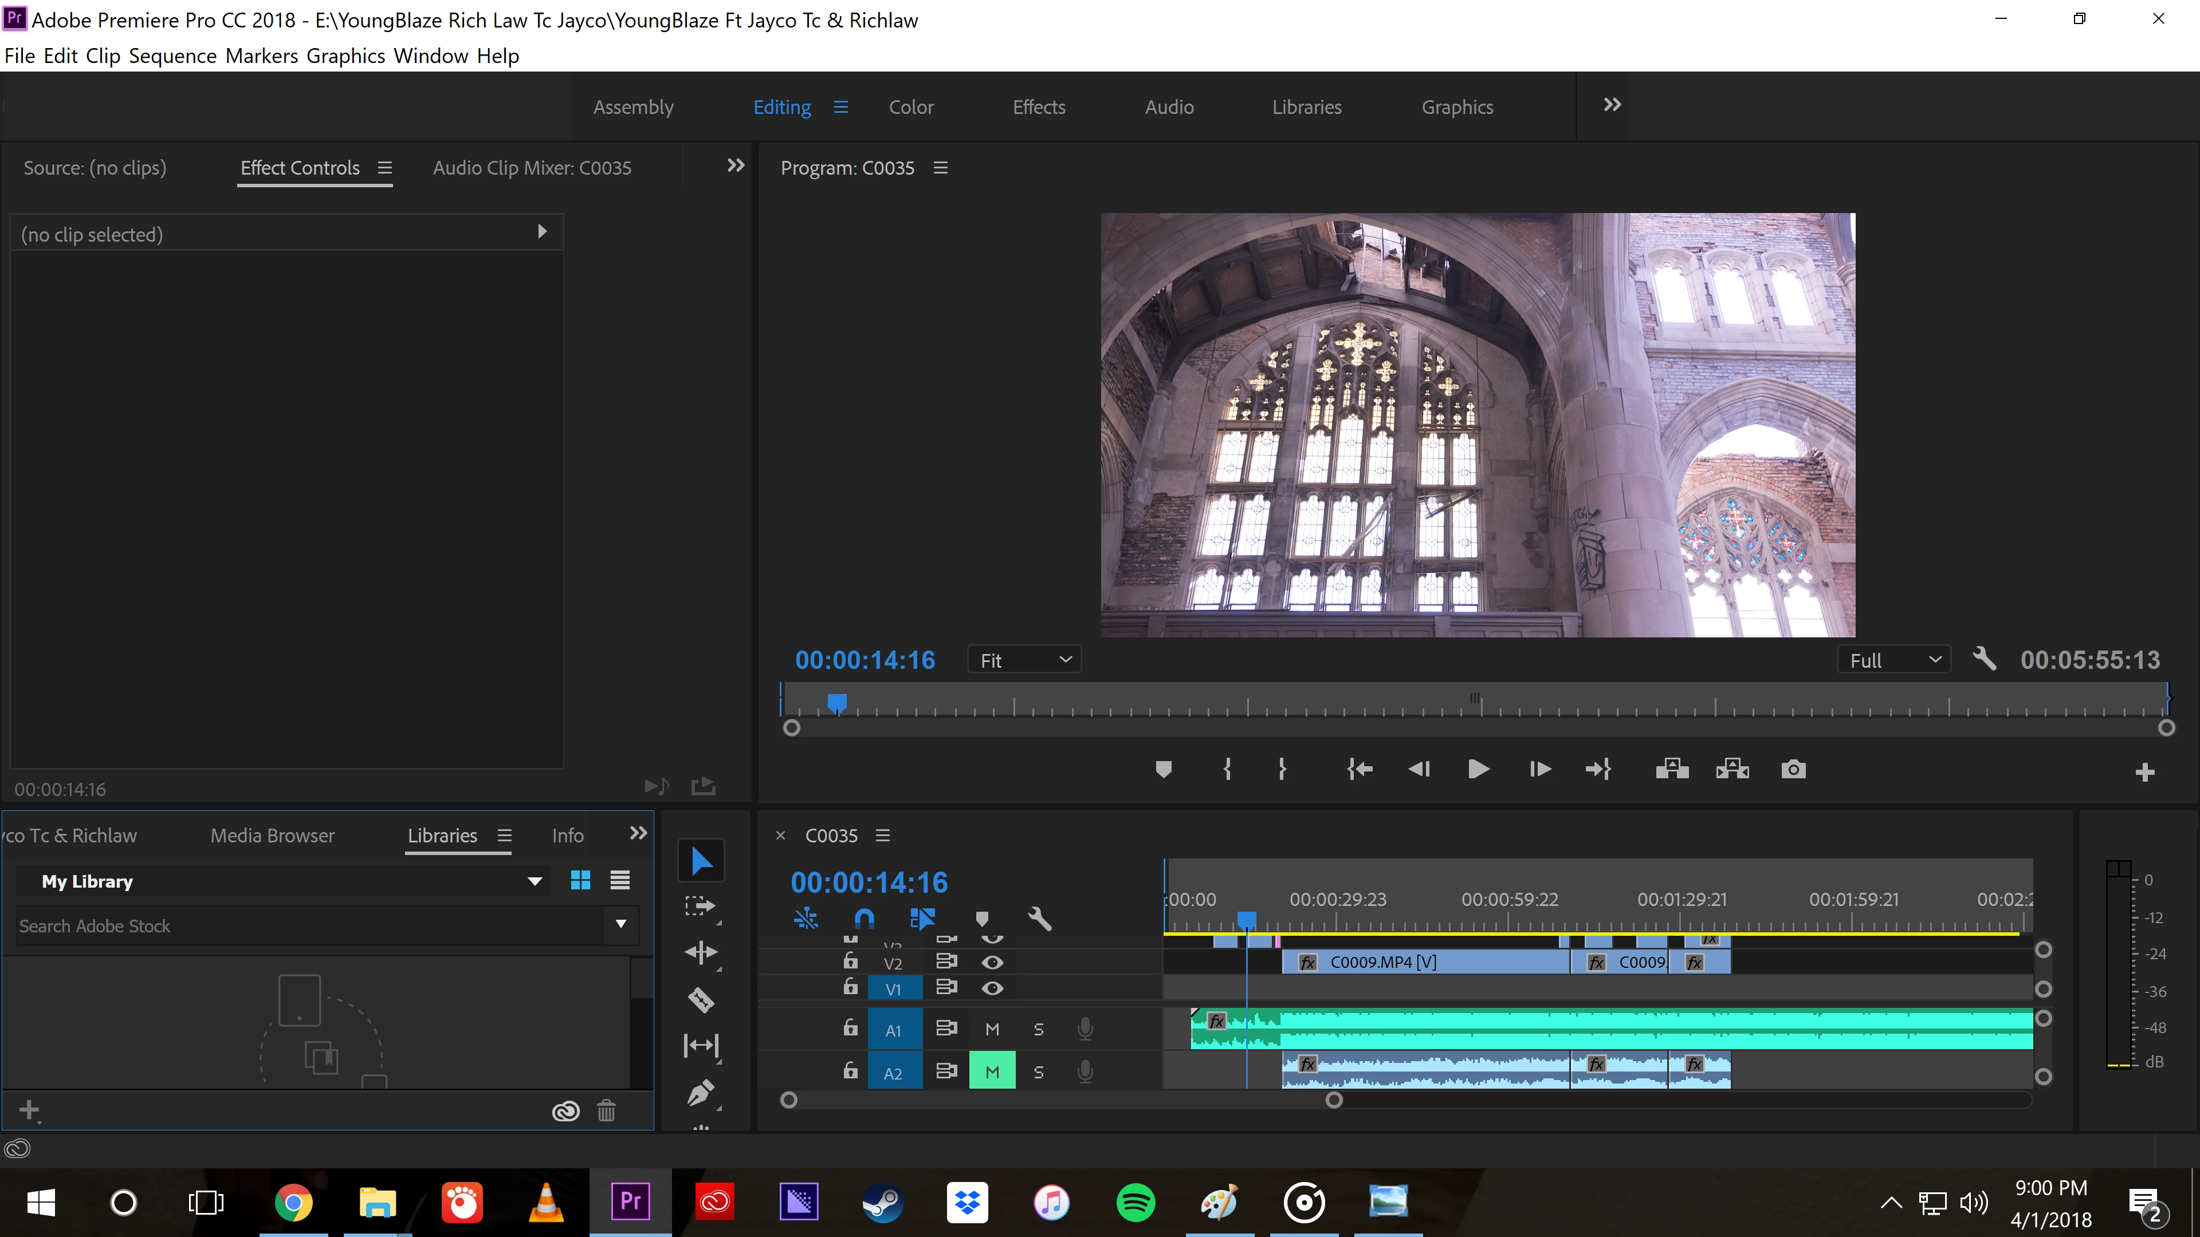Open the Full playback resolution dropdown
The width and height of the screenshot is (2200, 1237).
click(1893, 660)
